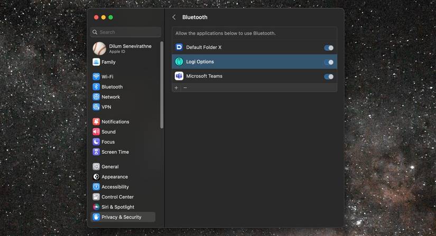This screenshot has height=236, width=436.
Task: Click the Bluetooth page title
Action: coord(194,17)
